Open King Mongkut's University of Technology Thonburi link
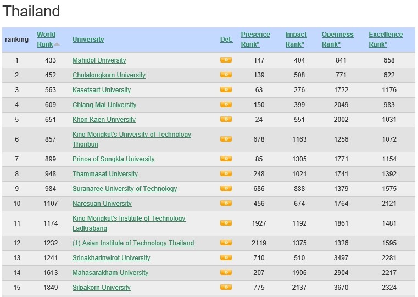Viewport: 418px width, 297px height. point(132,139)
